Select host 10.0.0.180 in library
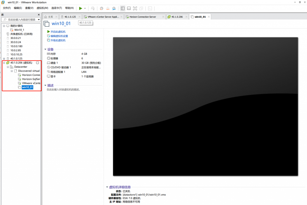307x205 pixels. (x=16, y=46)
